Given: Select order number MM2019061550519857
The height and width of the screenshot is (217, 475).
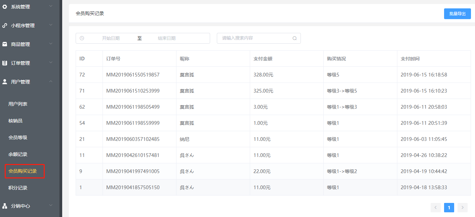Looking at the screenshot, I should [x=133, y=75].
